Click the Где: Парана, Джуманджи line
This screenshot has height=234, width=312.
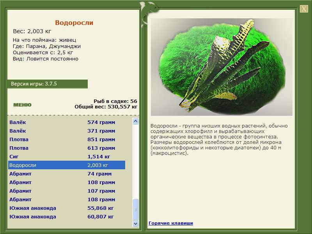pyautogui.click(x=47, y=46)
